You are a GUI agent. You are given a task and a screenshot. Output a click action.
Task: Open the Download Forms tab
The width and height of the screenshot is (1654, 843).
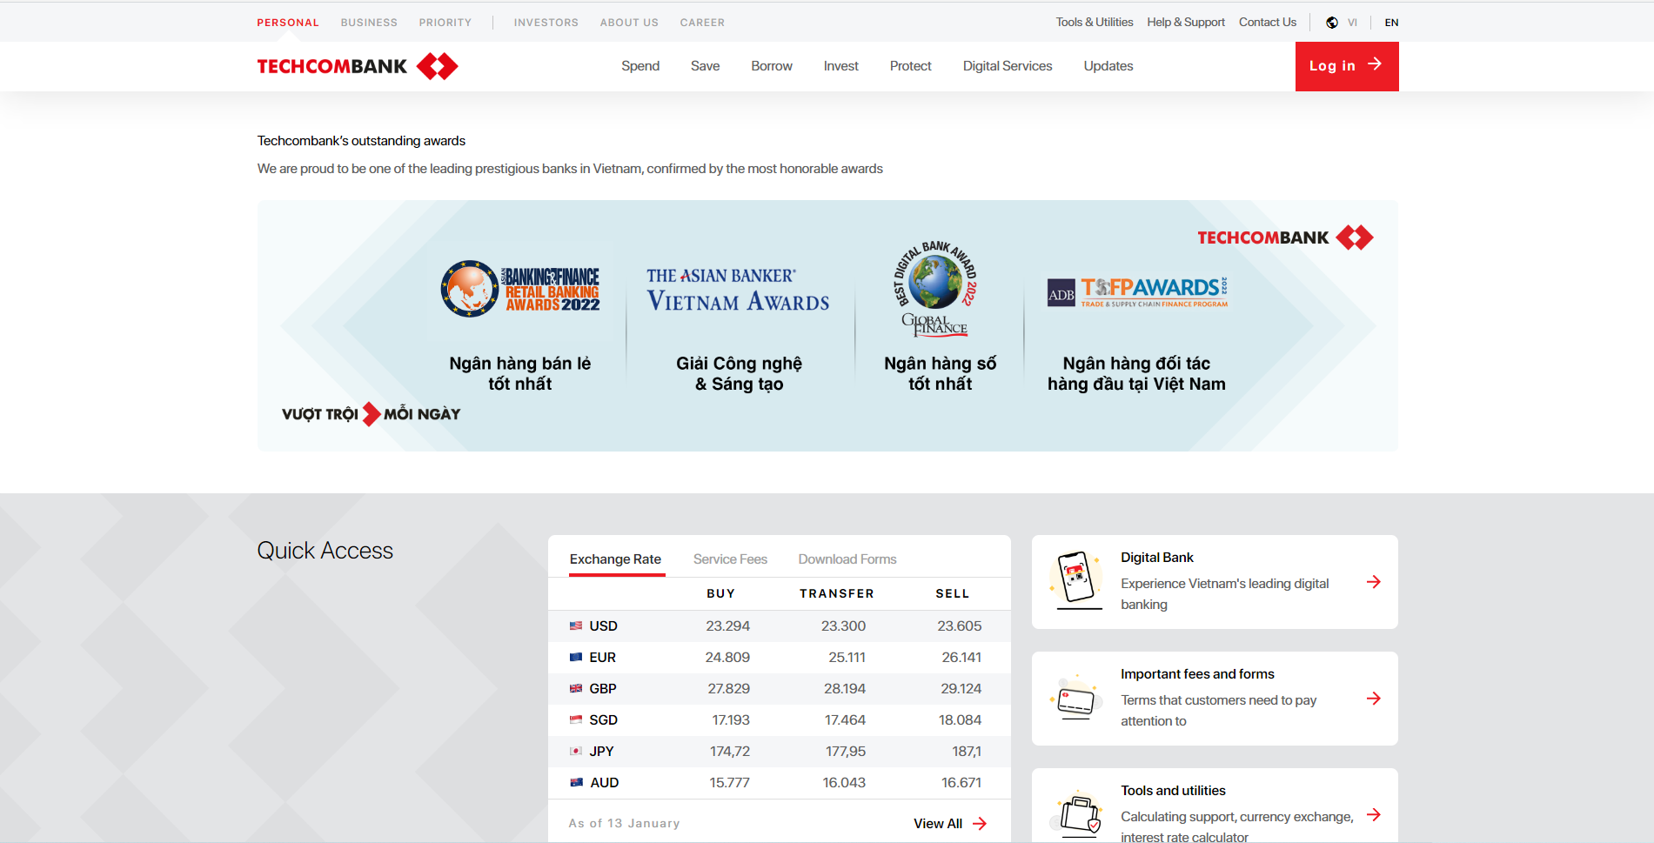tap(847, 559)
